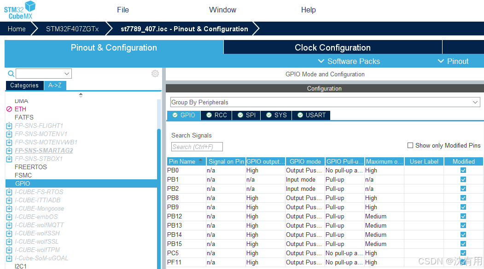Open the Help menu

click(309, 10)
